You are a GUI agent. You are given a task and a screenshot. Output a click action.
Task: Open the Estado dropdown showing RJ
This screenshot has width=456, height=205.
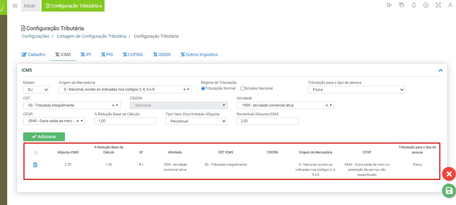click(36, 90)
